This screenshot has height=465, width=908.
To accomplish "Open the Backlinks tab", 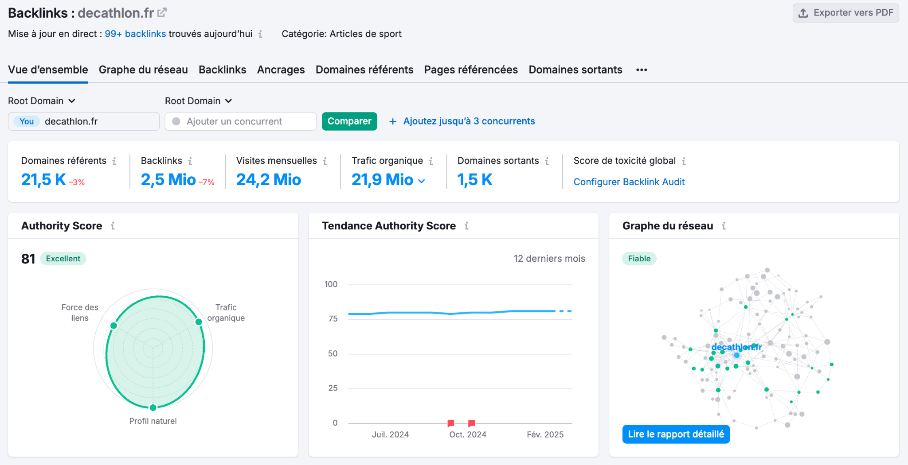I will pyautogui.click(x=223, y=70).
